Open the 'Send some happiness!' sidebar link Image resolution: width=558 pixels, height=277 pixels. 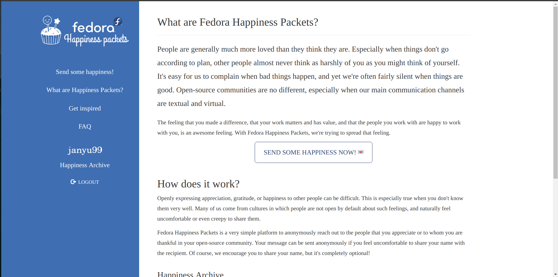click(85, 72)
